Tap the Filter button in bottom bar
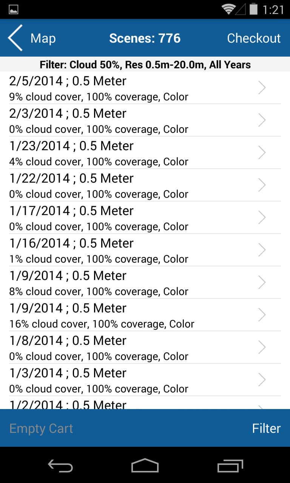 266,428
